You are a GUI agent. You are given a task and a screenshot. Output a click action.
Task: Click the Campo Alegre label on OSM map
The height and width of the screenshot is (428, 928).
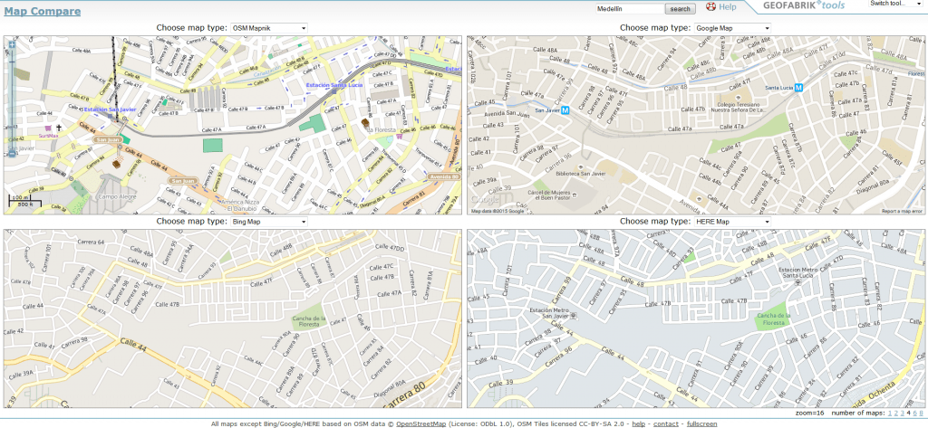click(x=117, y=197)
